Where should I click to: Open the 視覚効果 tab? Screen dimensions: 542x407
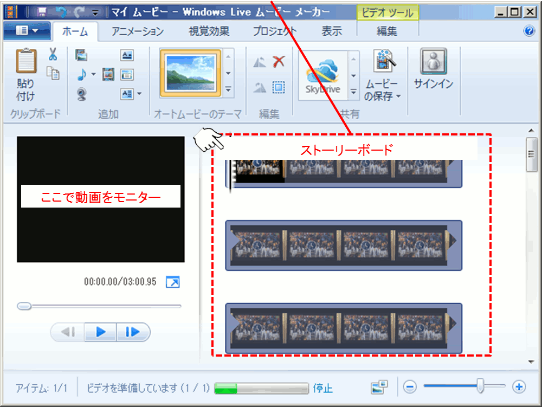(x=209, y=31)
